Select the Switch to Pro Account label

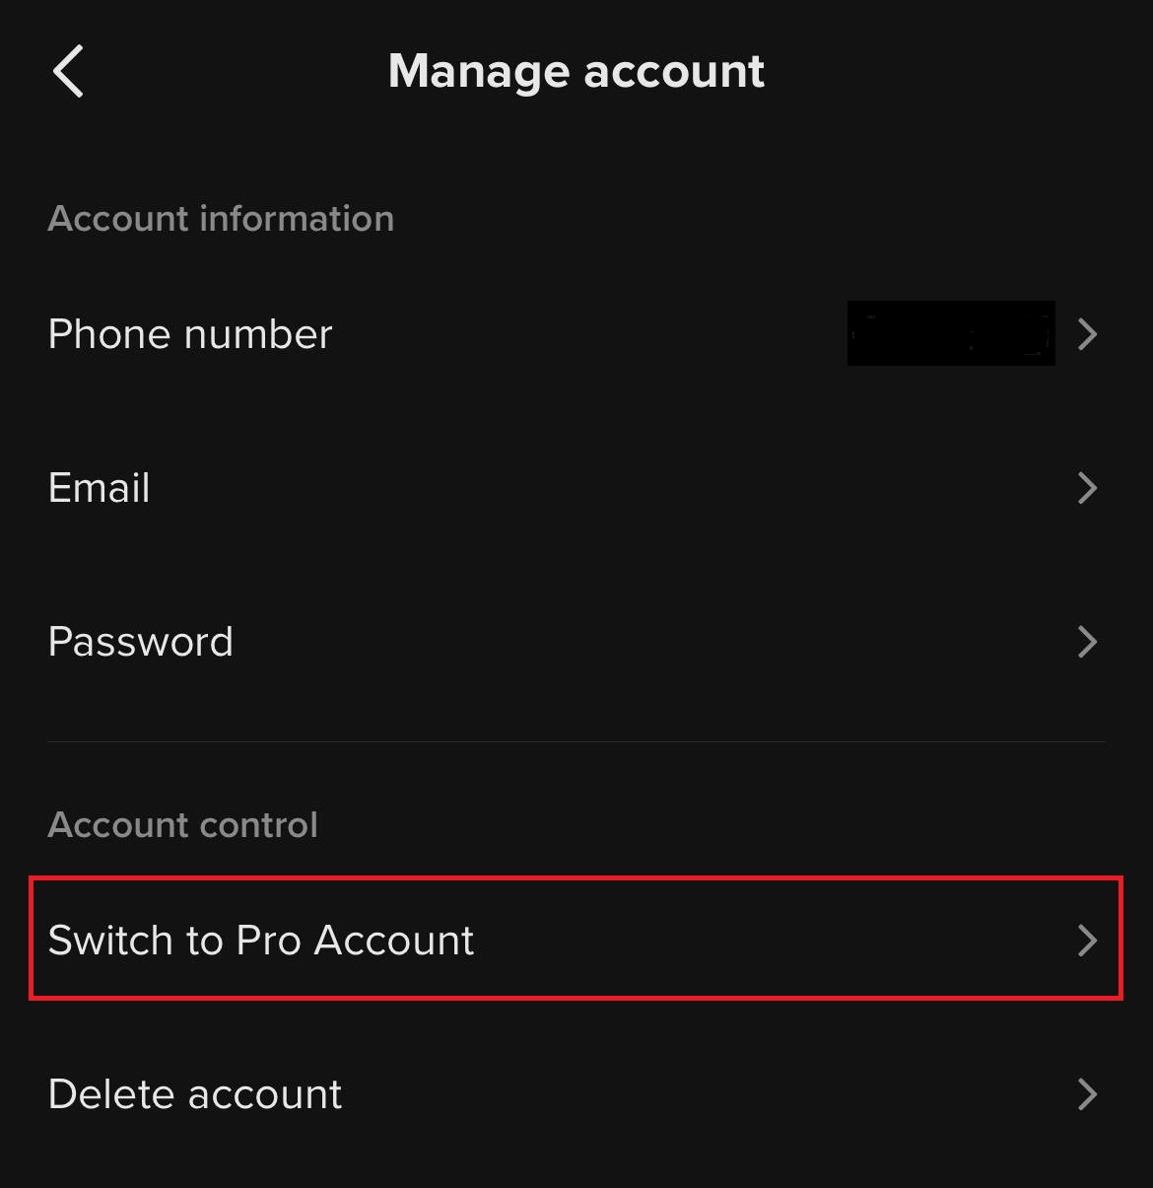[x=261, y=941]
